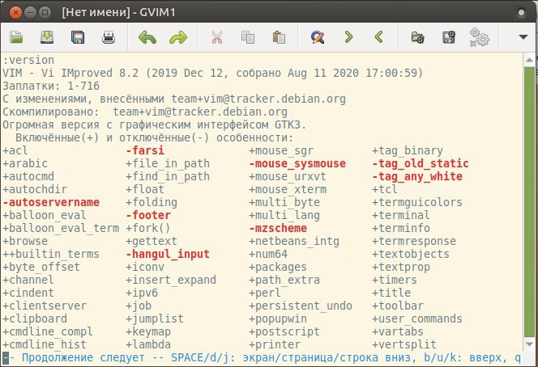The height and width of the screenshot is (367, 538).
Task: Minimize the GVIM window
Action: [30, 13]
